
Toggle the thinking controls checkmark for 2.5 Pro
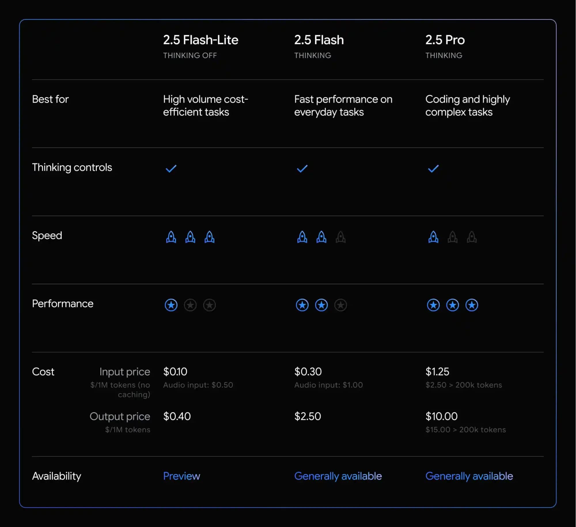point(433,168)
